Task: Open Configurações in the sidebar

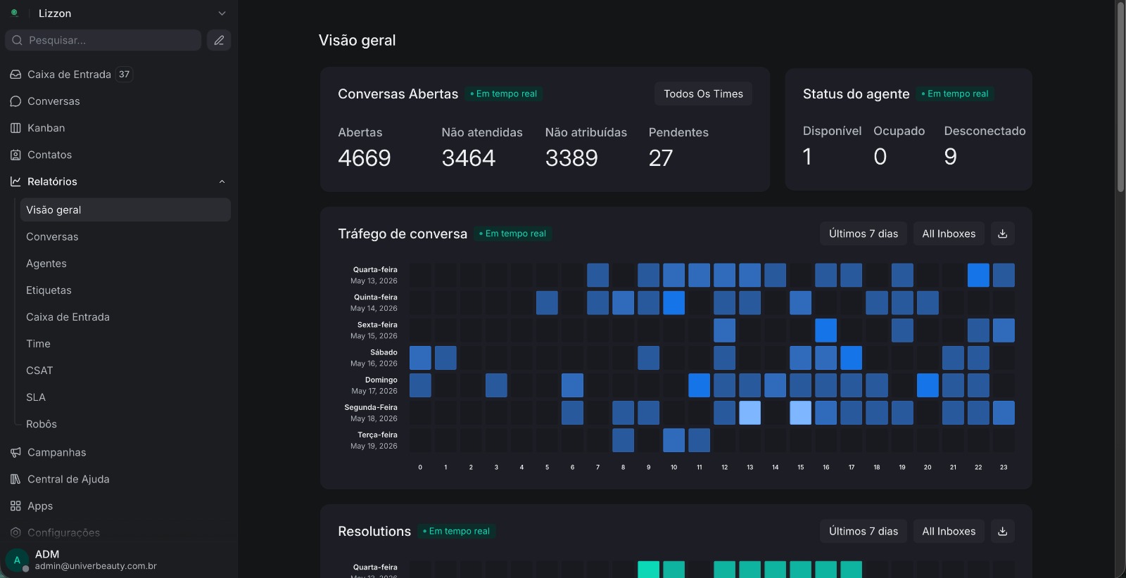Action: 118,532
